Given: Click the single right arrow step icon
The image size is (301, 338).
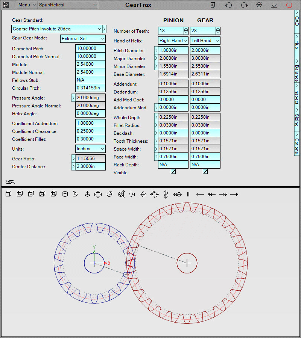Looking at the screenshot, I should (x=234, y=195).
